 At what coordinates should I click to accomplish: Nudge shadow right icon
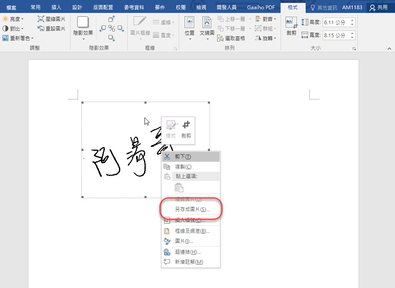[121, 28]
